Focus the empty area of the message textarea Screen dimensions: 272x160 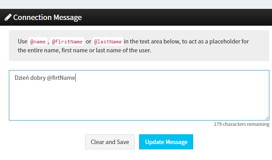139,101
